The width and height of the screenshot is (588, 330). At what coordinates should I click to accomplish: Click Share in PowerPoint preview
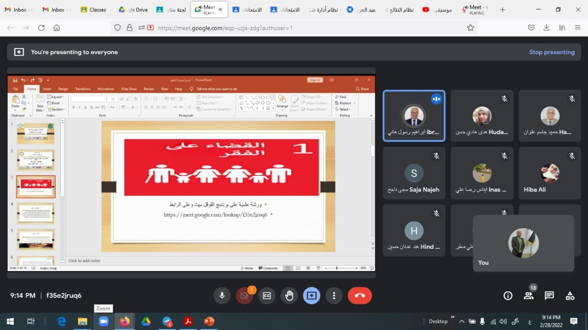point(362,89)
